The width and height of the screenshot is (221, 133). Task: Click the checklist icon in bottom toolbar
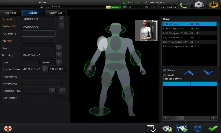[x=151, y=128]
